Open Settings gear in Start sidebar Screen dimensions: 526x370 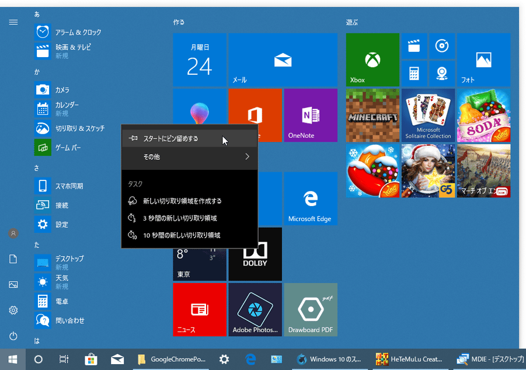pyautogui.click(x=13, y=310)
